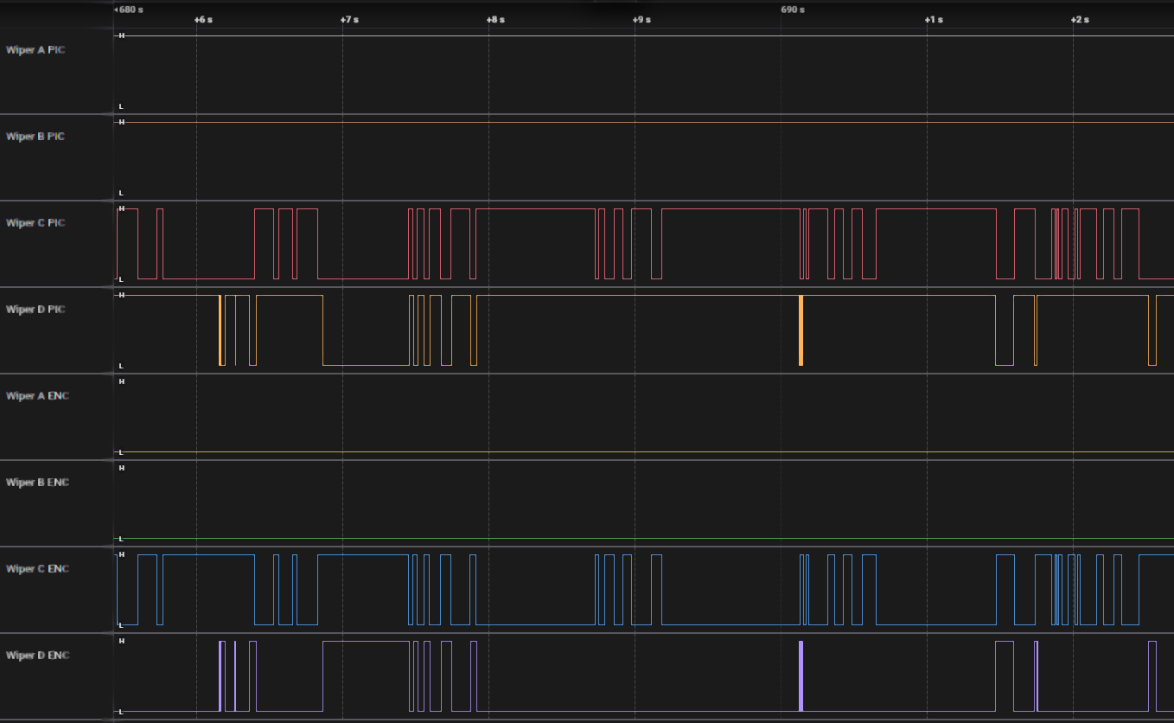The width and height of the screenshot is (1174, 723).
Task: Click the +6 s time marker
Action: [x=203, y=19]
